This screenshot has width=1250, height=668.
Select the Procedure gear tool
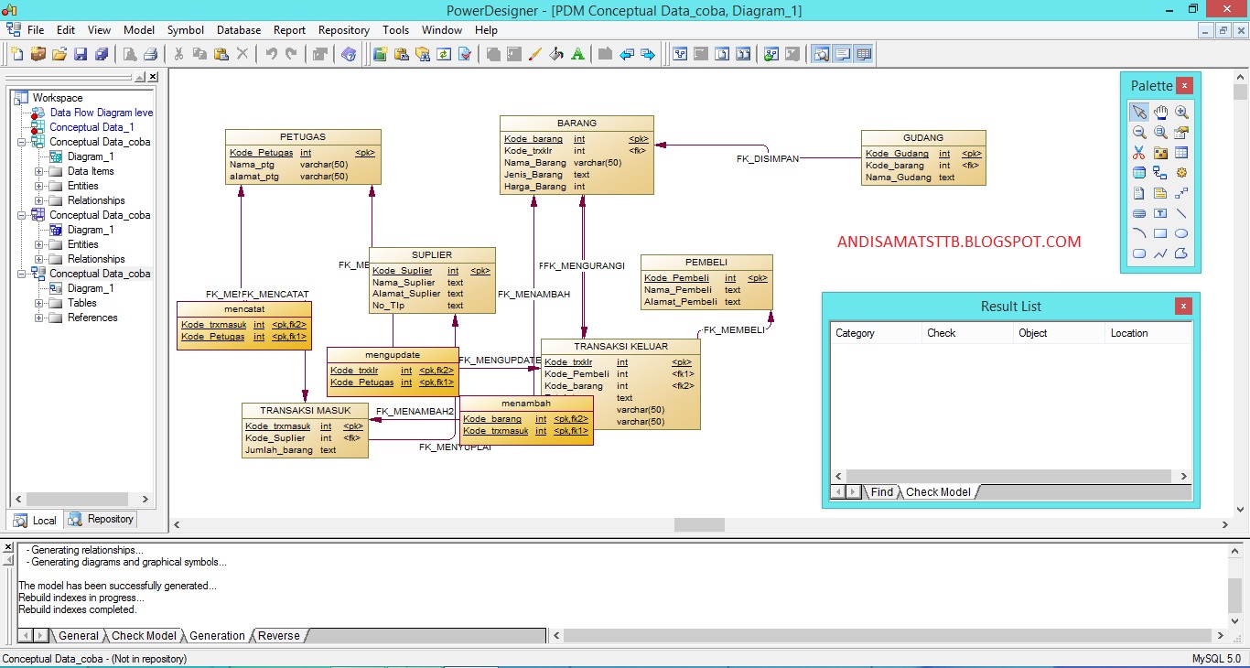pos(1181,173)
